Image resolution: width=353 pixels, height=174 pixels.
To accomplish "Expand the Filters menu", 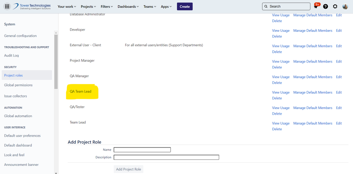I will click(x=107, y=6).
